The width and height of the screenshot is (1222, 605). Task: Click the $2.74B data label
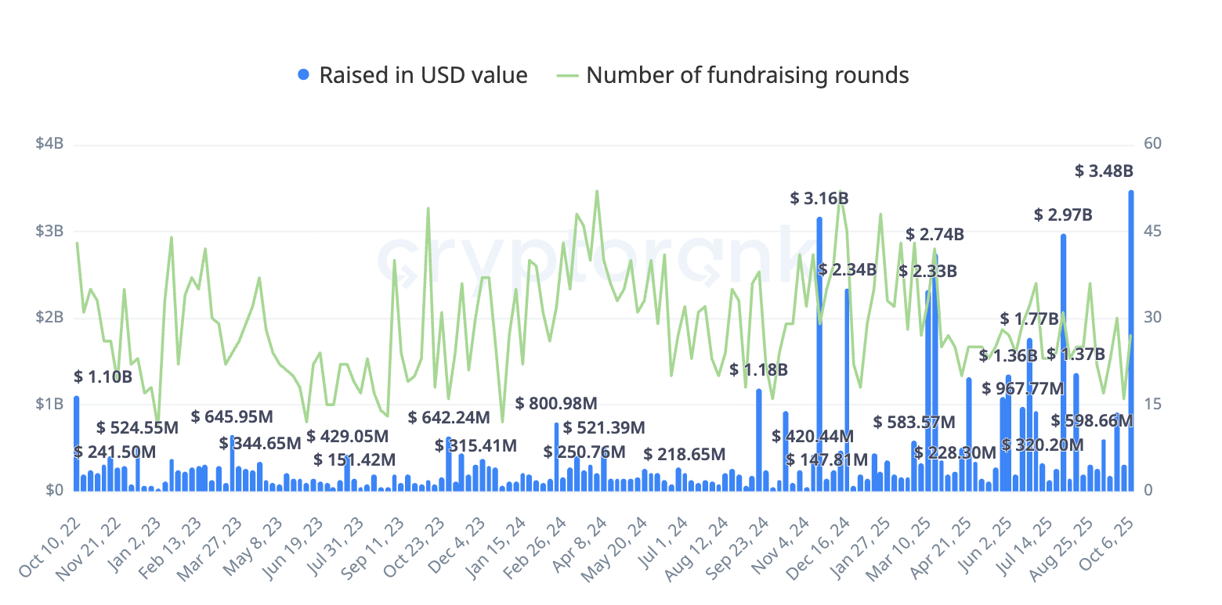coord(935,234)
